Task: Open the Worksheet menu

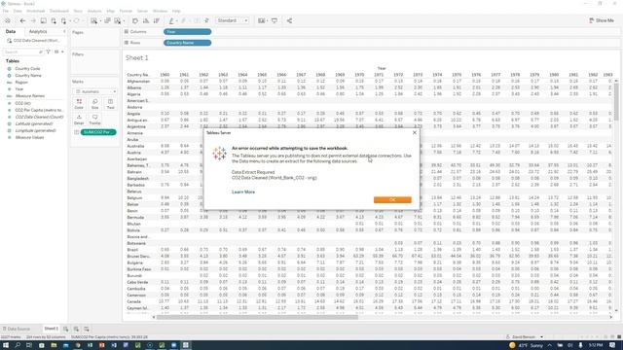Action: [x=36, y=11]
